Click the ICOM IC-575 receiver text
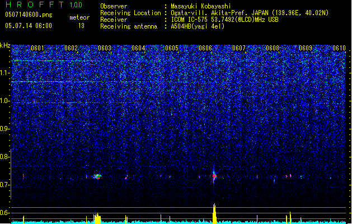This screenshot has height=224, width=352. (224, 20)
